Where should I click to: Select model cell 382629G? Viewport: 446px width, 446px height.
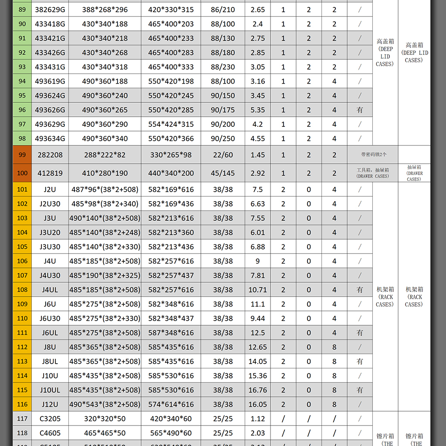click(50, 10)
